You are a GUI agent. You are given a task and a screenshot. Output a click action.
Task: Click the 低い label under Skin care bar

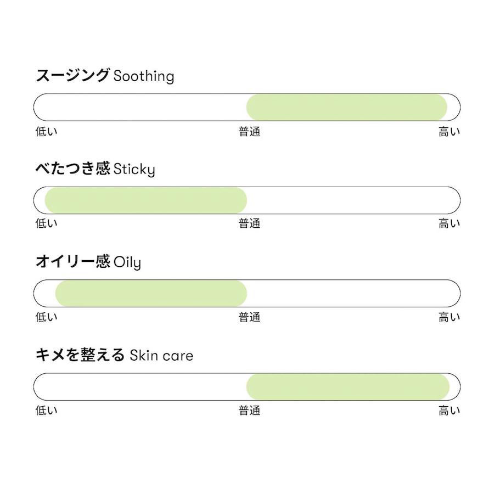click(46, 410)
